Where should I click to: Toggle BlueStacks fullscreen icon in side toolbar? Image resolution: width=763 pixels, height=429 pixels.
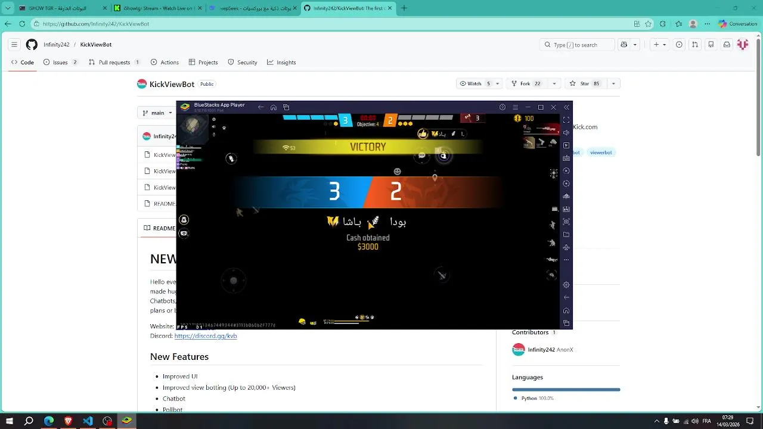[566, 120]
